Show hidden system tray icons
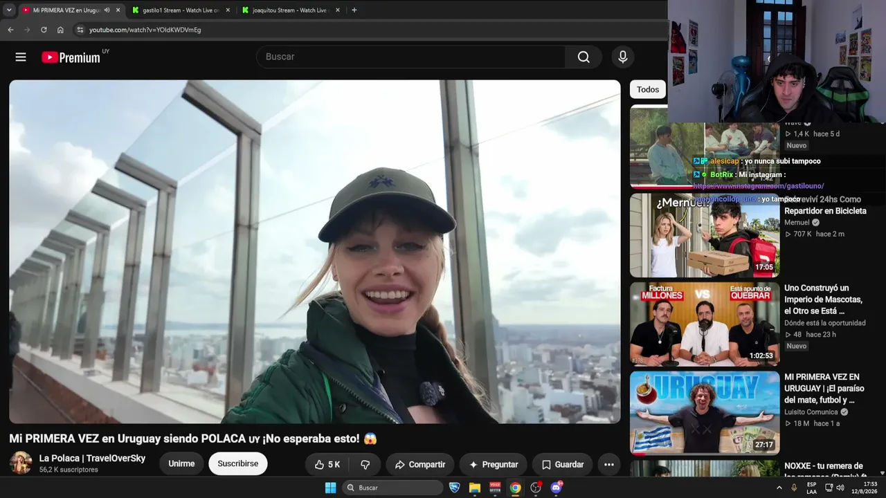The width and height of the screenshot is (886, 498). point(779,488)
